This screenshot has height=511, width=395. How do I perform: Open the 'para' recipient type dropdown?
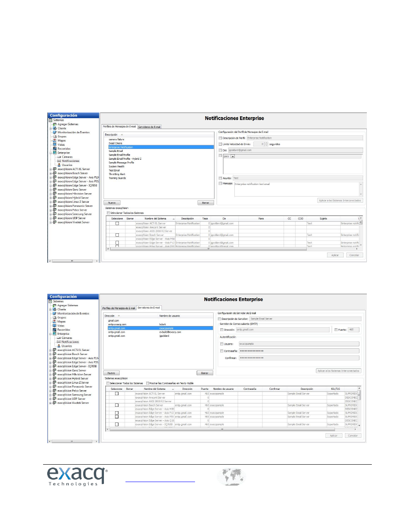click(x=233, y=156)
